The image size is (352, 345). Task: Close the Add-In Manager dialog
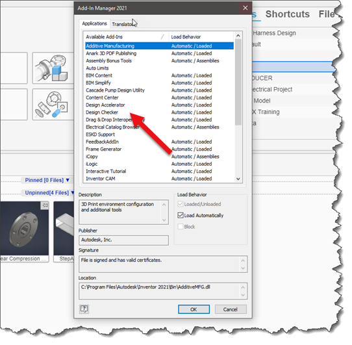coord(245,8)
